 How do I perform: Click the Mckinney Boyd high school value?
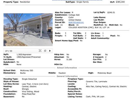pos(105,73)
